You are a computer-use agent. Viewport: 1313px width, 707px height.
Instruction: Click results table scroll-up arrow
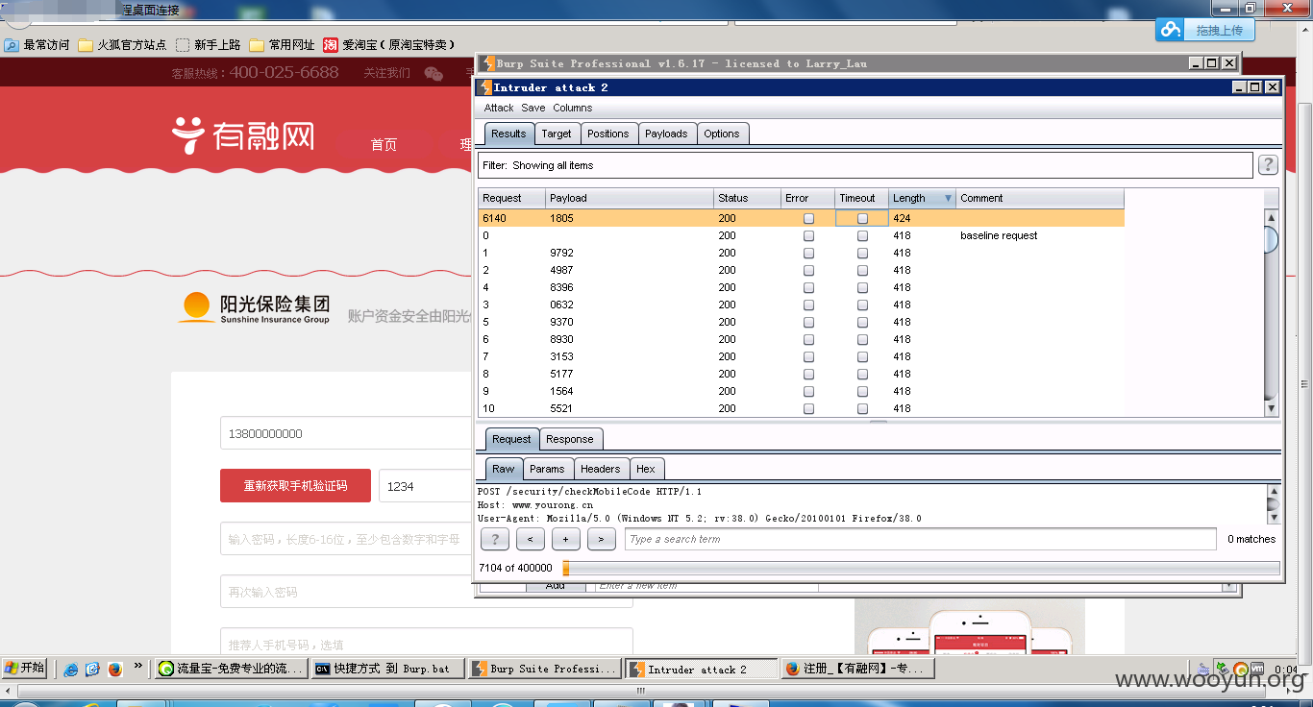(x=1271, y=217)
